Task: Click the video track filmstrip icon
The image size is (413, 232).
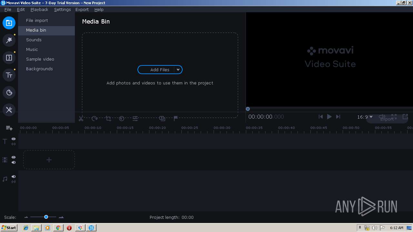Action: pyautogui.click(x=5, y=160)
